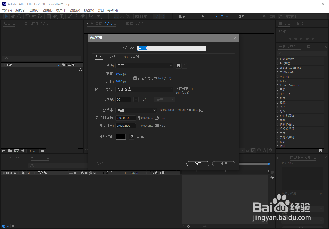Pick background color with the eyedropper

click(131, 137)
